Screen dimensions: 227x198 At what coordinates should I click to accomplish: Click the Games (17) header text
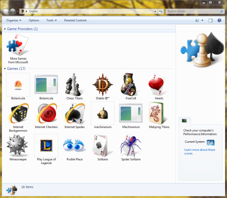[x=16, y=68]
